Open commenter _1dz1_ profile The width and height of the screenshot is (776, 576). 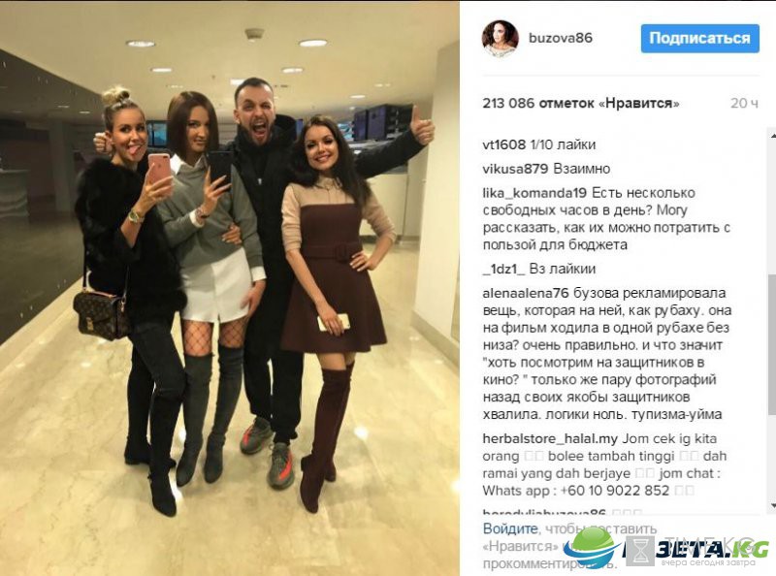coord(503,270)
